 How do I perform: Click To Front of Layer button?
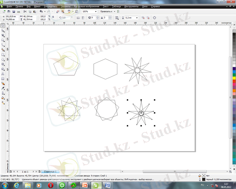[x=143, y=18]
